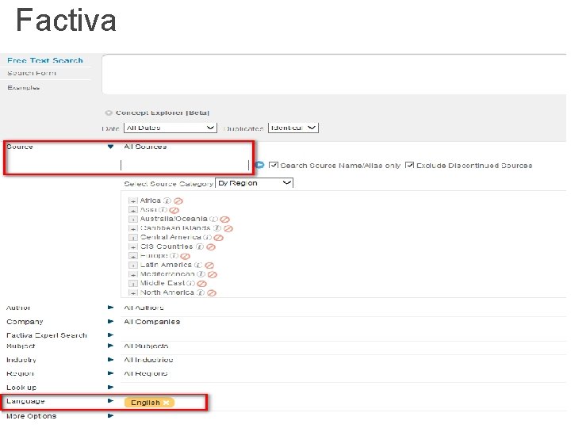This screenshot has height=428, width=571.
Task: Select the Concept Explorer [Beta] radio button
Action: coord(109,113)
